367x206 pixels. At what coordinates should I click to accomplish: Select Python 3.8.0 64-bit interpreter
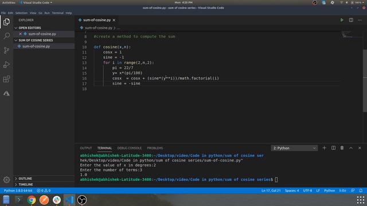(18, 191)
